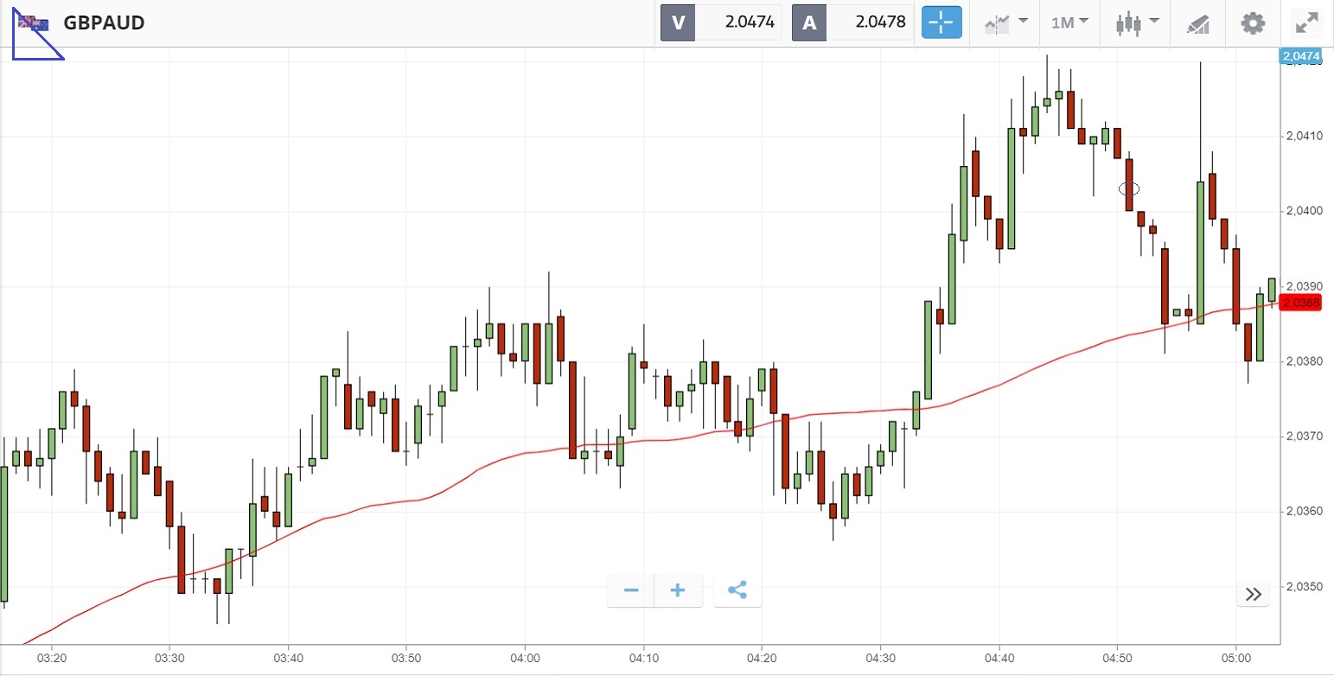Open chart settings gear

tap(1253, 22)
